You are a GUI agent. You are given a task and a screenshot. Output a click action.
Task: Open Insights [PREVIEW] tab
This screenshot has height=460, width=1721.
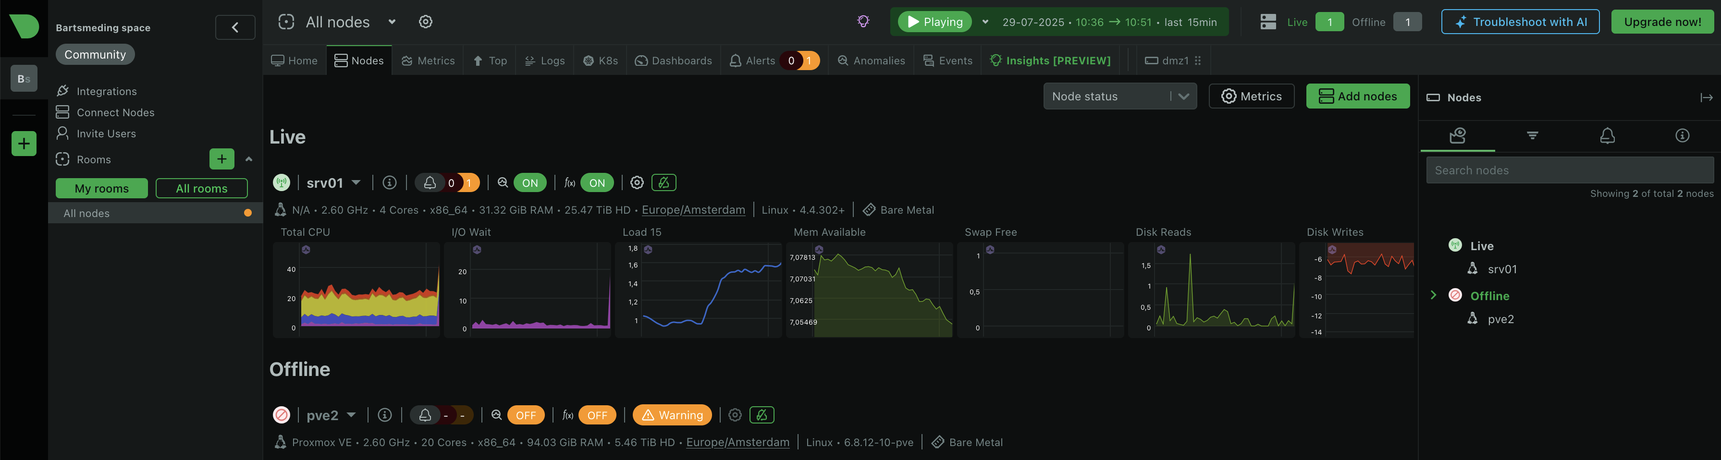click(x=1050, y=60)
